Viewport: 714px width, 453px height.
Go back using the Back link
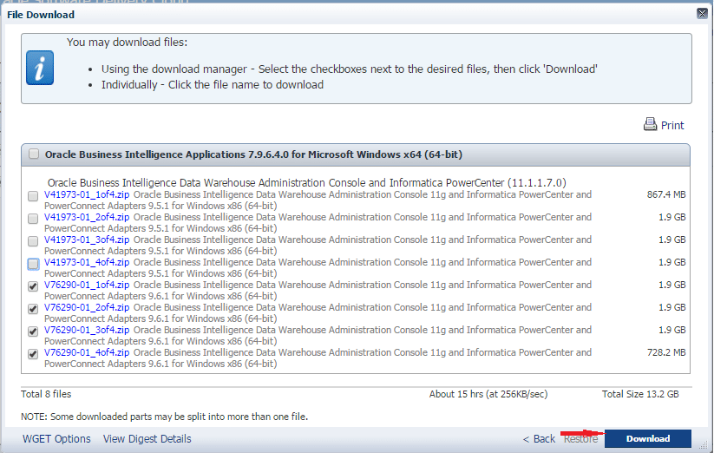(x=539, y=439)
